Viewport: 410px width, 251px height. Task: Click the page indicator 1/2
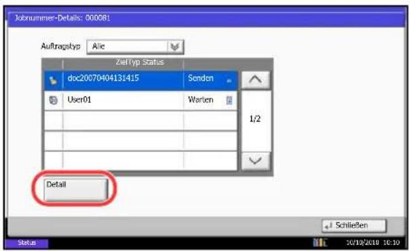pos(255,119)
